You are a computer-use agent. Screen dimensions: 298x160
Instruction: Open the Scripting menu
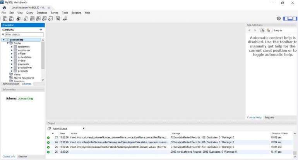(x=76, y=13)
